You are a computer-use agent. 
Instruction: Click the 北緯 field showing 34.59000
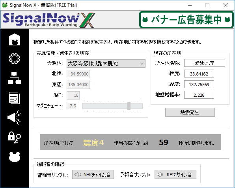[x=78, y=74]
